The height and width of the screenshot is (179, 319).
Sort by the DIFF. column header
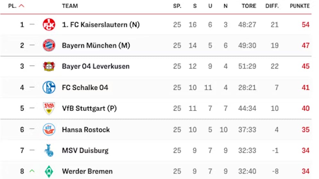click(x=272, y=6)
